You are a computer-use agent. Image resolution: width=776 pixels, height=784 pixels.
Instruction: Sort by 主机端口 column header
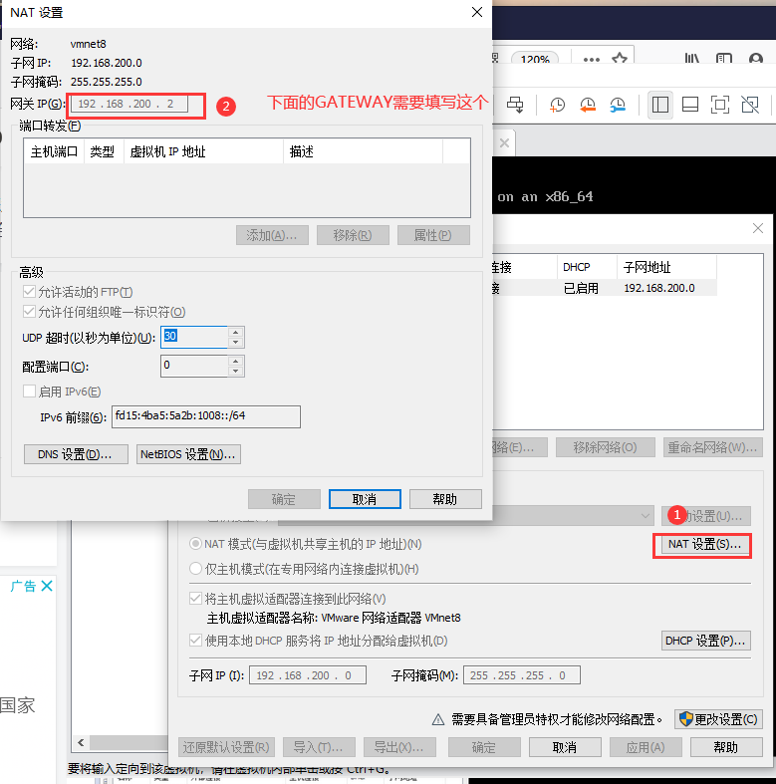(x=54, y=151)
